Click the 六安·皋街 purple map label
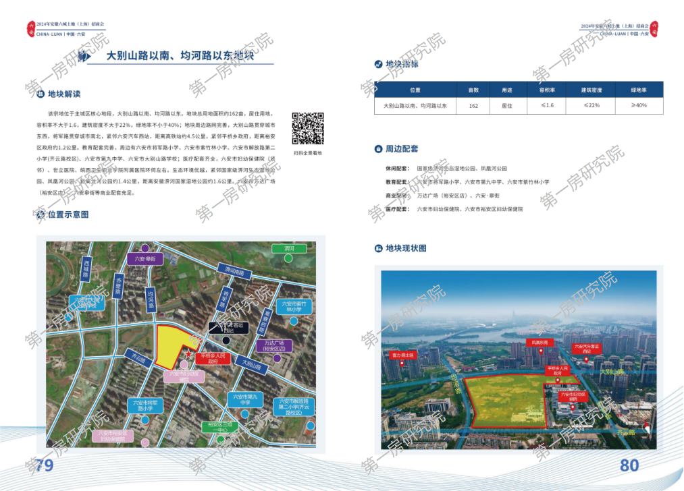Screen dimensions: 684x491 coord(145,259)
